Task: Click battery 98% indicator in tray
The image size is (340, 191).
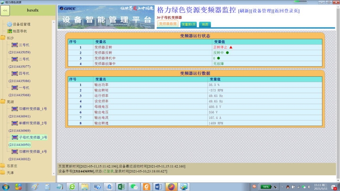Action: point(266,187)
